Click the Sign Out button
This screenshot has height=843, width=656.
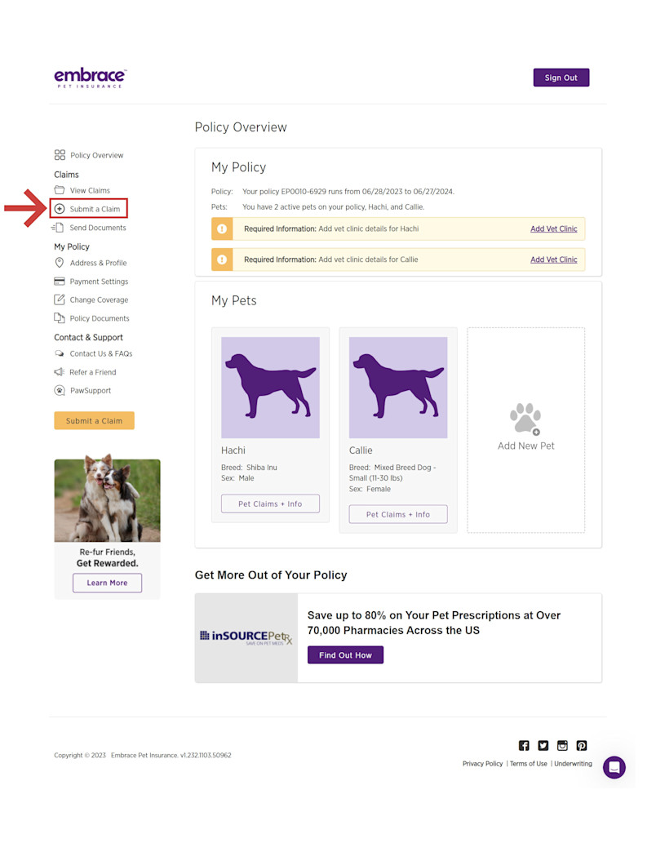point(561,78)
